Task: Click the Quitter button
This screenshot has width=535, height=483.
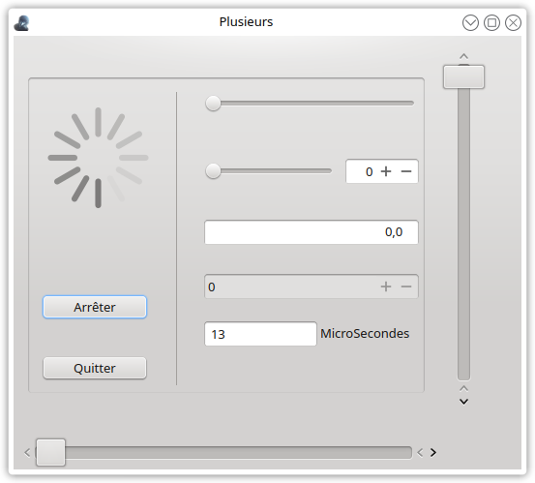Action: tap(95, 368)
